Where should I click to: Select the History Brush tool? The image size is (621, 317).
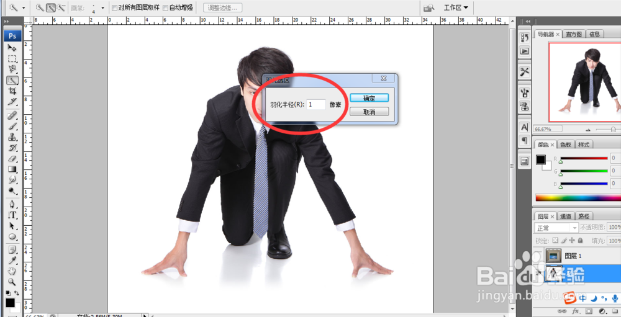coord(12,148)
